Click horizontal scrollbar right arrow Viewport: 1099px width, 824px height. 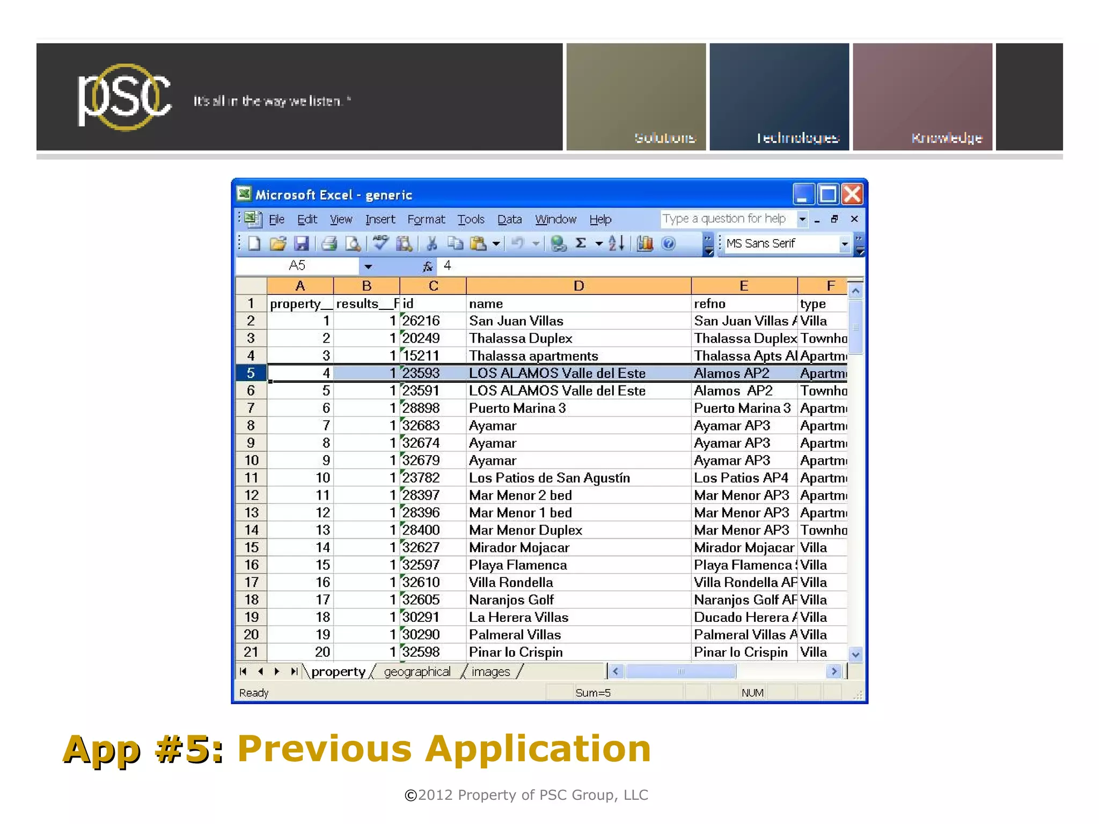click(x=833, y=671)
